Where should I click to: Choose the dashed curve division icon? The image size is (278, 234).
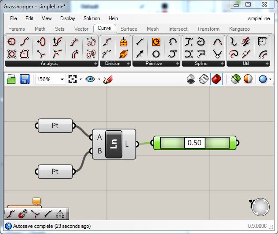click(x=107, y=54)
